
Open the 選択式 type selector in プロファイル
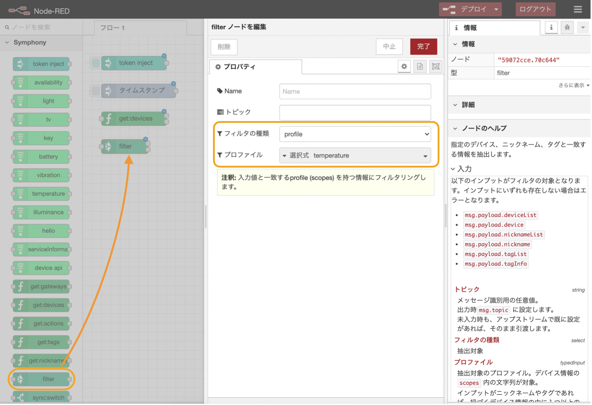pyautogui.click(x=296, y=156)
